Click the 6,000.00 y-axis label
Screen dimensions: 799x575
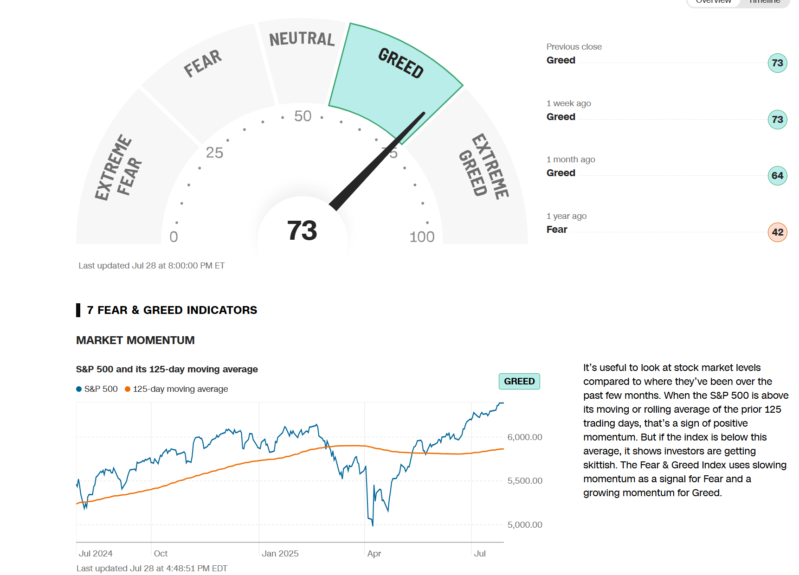click(524, 437)
